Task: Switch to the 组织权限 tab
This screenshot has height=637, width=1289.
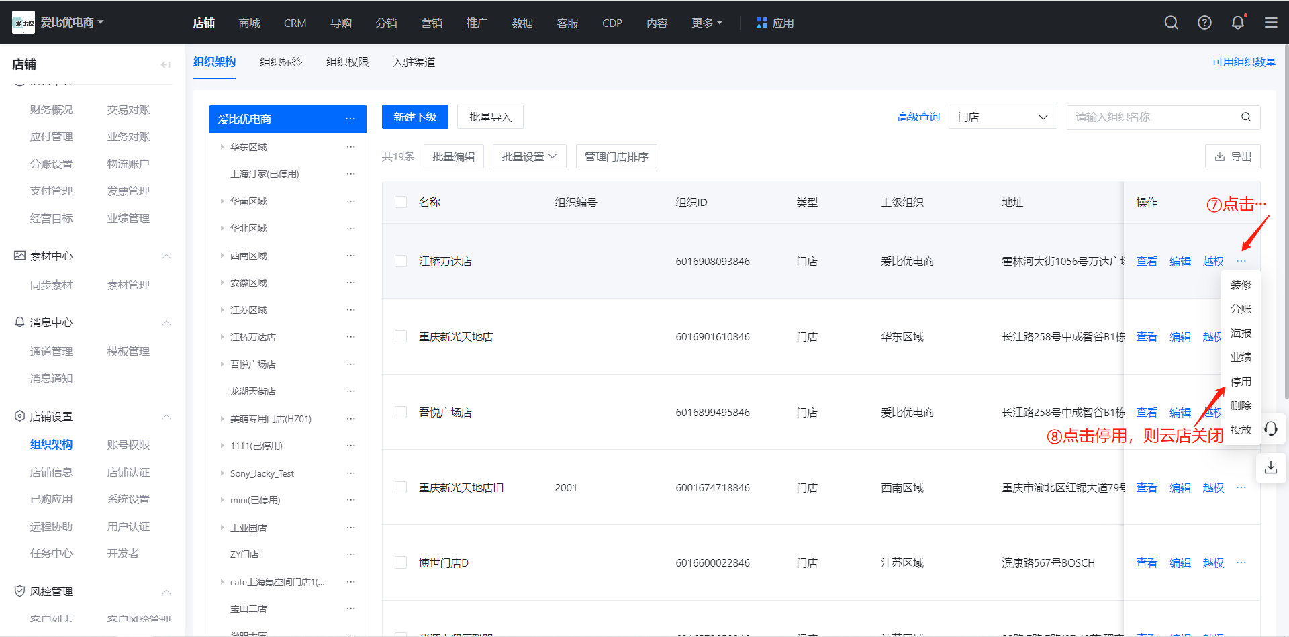Action: click(x=347, y=62)
